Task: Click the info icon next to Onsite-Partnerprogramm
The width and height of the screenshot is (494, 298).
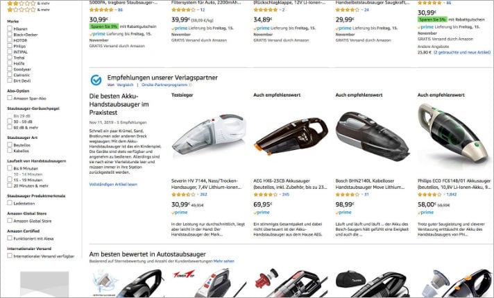Action: point(190,85)
